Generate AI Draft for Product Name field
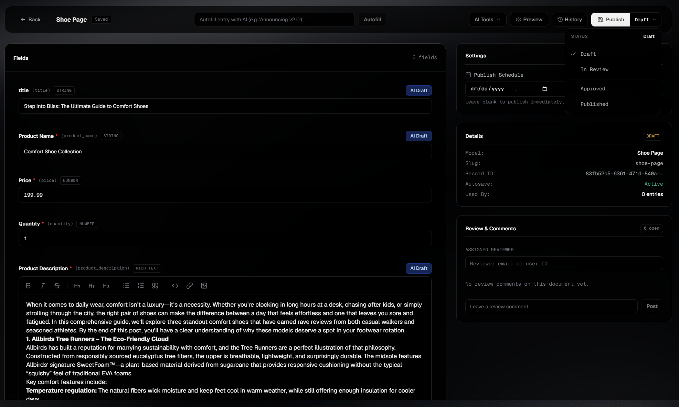 point(418,136)
